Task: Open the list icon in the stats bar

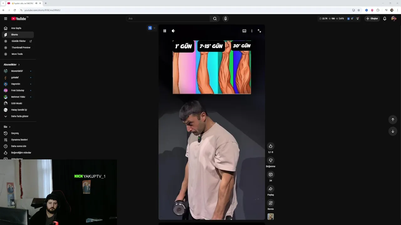Action: [352, 18]
